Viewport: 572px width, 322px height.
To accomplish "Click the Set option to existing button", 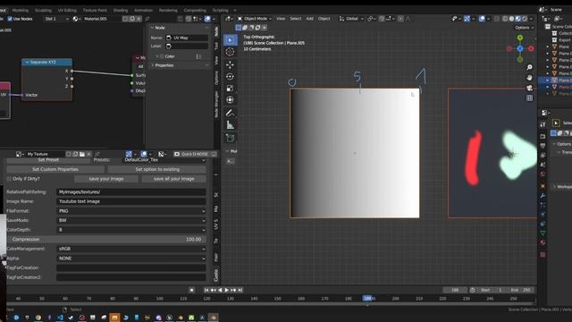I will [x=157, y=169].
